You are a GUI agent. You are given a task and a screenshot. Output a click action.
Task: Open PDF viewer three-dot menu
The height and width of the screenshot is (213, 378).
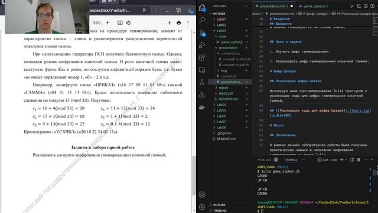[x=188, y=22]
